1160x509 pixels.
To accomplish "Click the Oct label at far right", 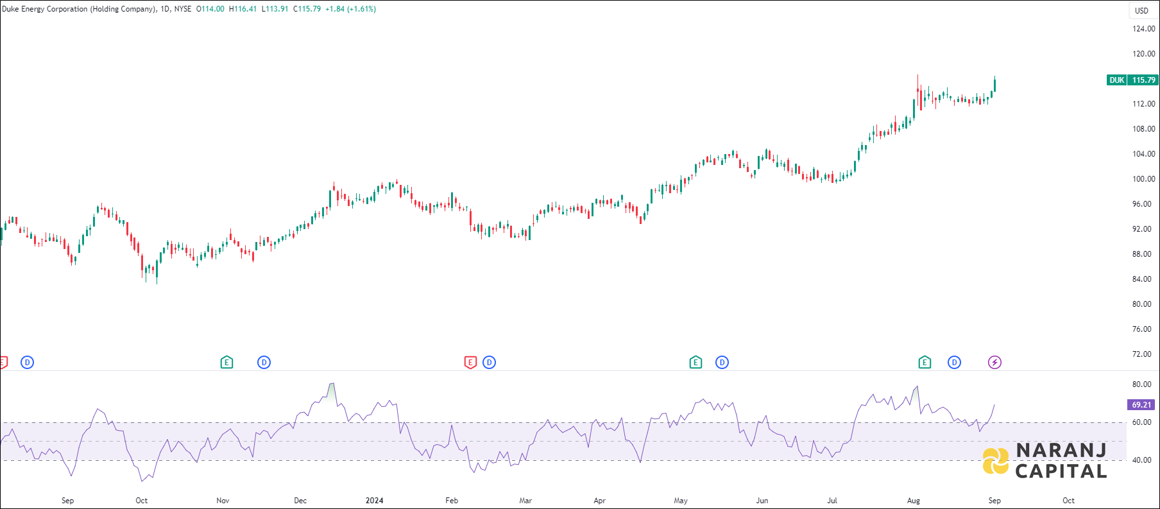I will (x=1068, y=501).
